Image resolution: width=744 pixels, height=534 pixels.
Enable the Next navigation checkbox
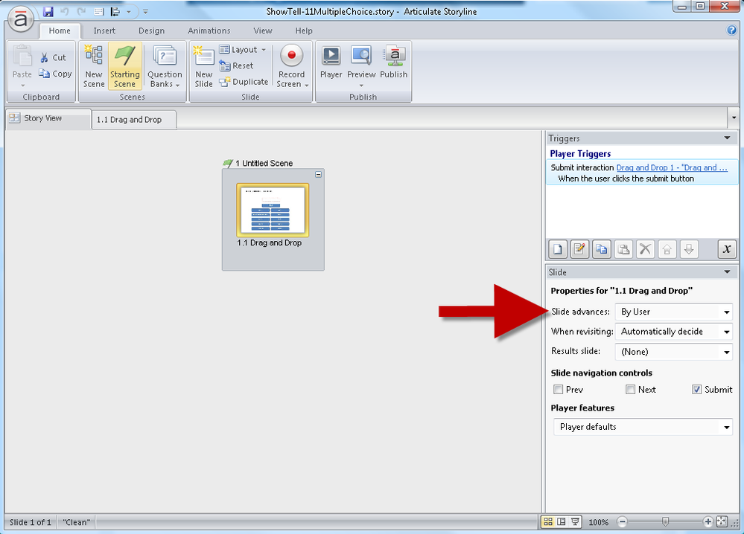pos(630,390)
